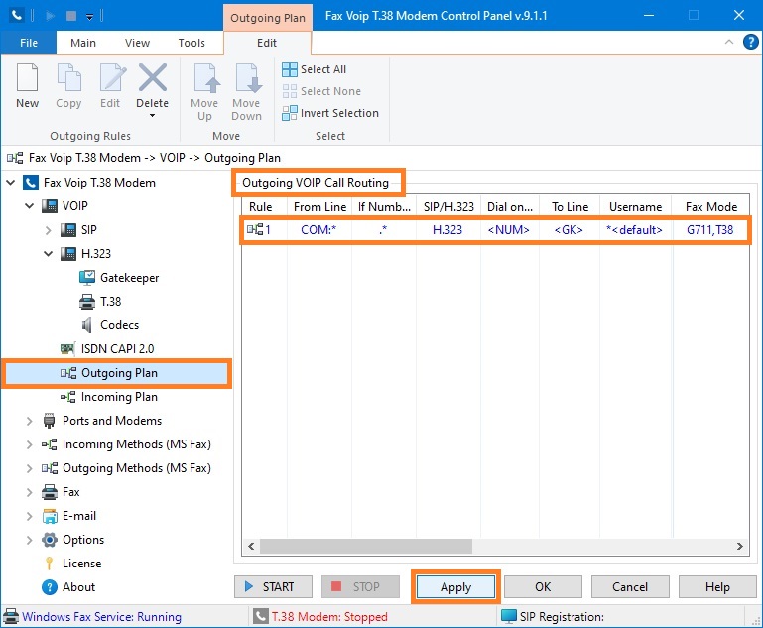The image size is (763, 628).
Task: Switch to the Tools ribbon tab
Action: coord(191,43)
